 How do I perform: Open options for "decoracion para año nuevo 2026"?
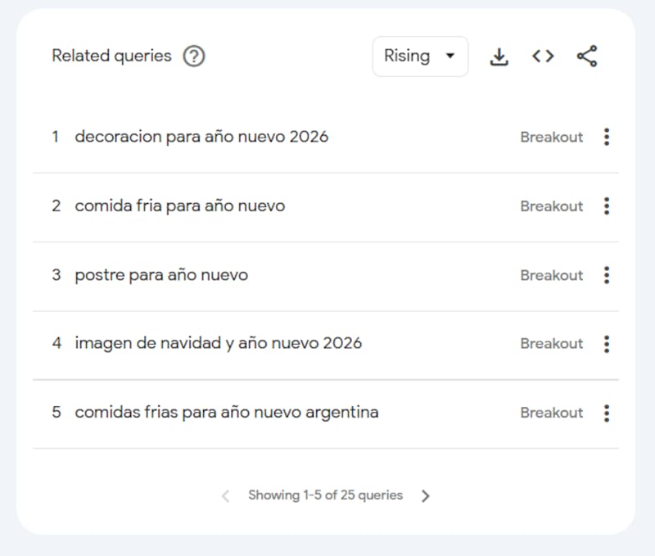pyautogui.click(x=607, y=137)
